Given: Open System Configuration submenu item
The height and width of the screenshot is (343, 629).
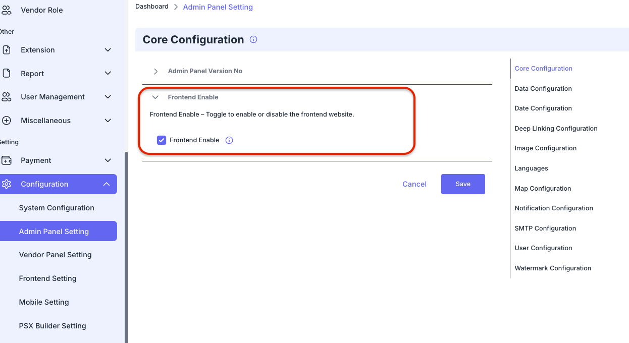Looking at the screenshot, I should pyautogui.click(x=57, y=208).
